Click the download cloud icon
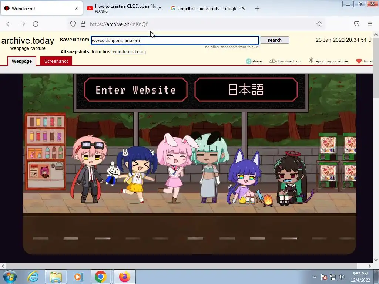The height and width of the screenshot is (284, 379). (272, 61)
